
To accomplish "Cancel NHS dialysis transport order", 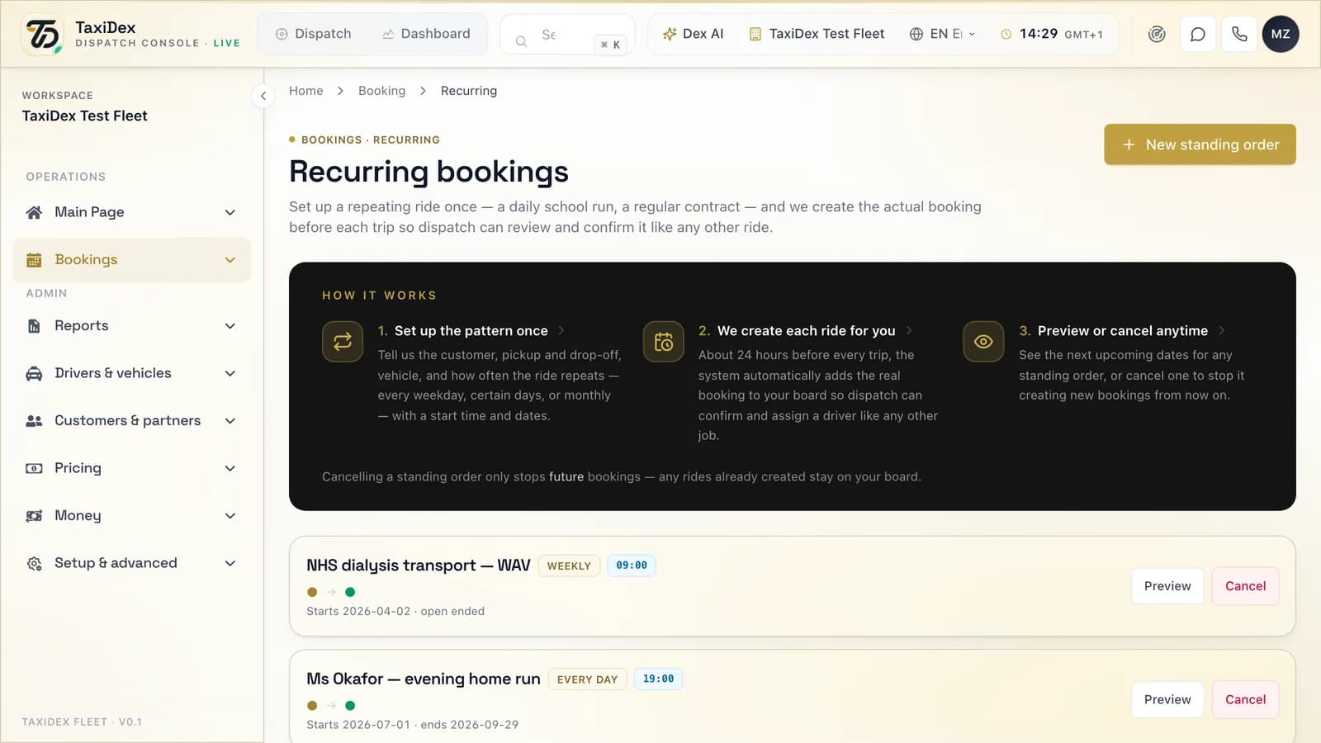I will coord(1245,586).
